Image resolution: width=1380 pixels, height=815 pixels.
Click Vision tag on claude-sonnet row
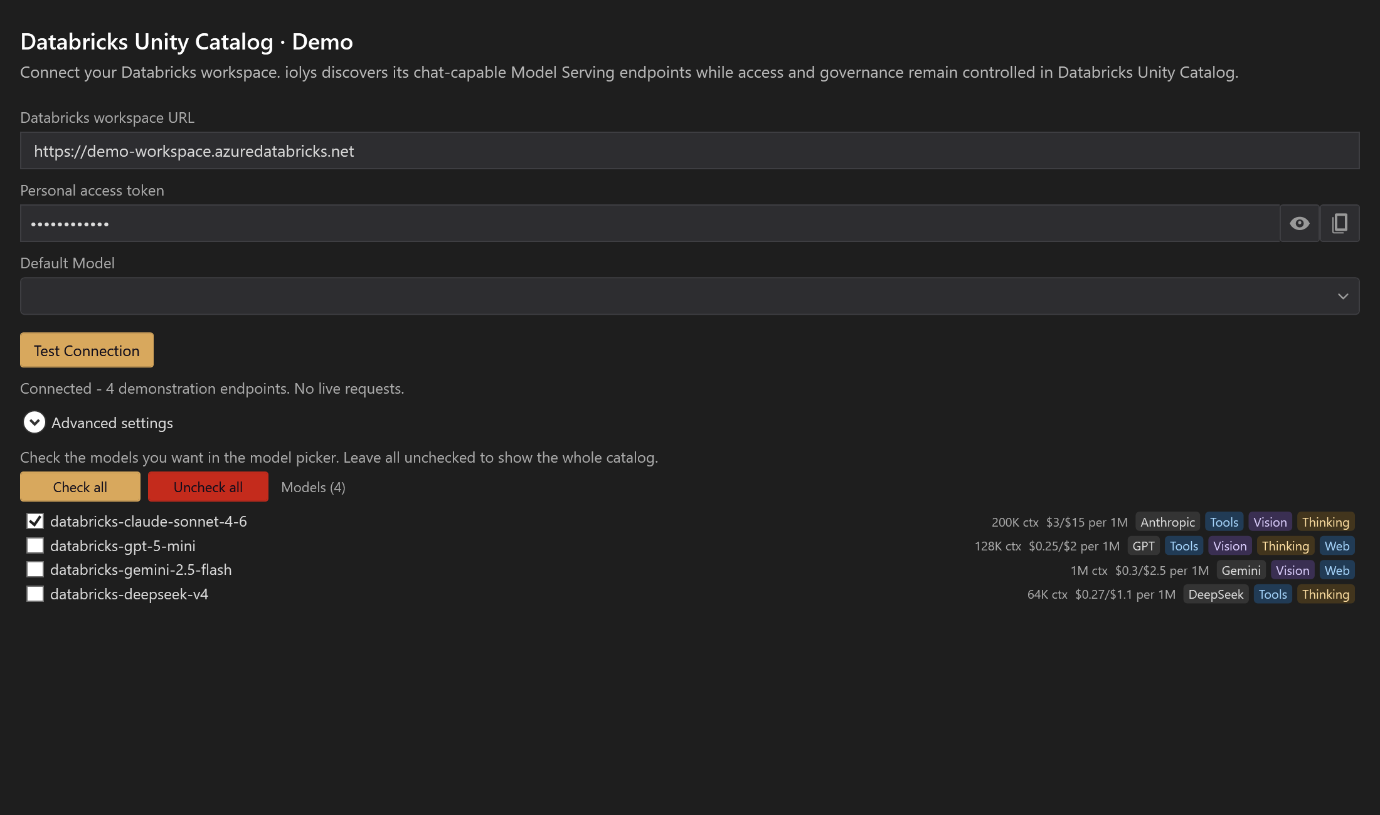tap(1270, 522)
